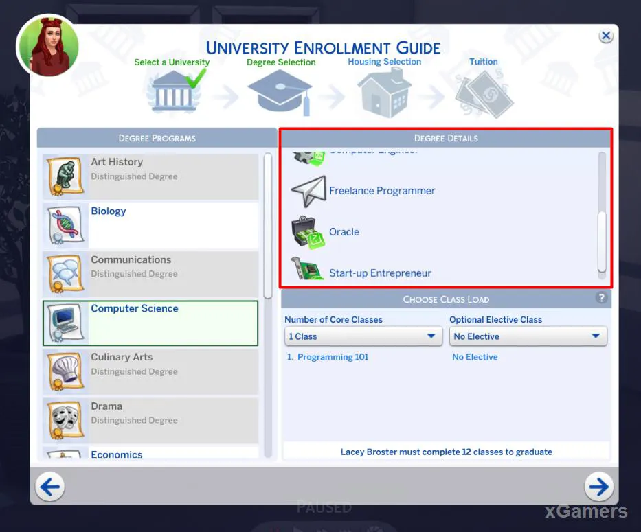This screenshot has width=641, height=532.
Task: Click the Housing Selection house icon
Action: point(384,93)
